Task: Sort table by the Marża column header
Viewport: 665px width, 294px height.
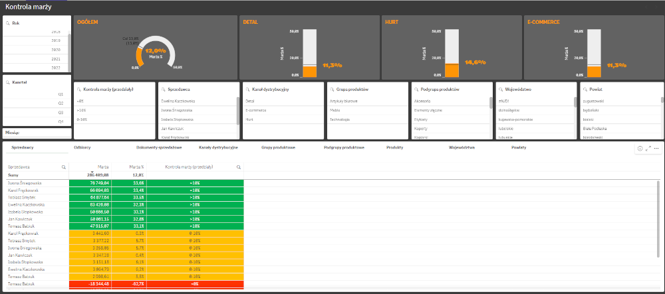Action: point(102,167)
